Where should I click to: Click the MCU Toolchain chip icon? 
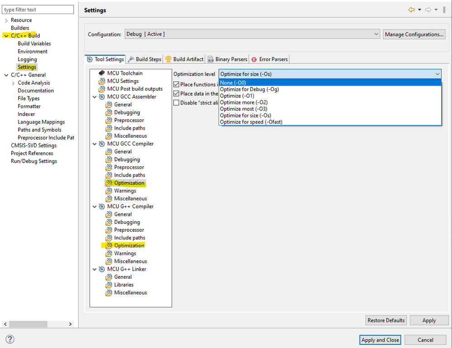tap(102, 73)
